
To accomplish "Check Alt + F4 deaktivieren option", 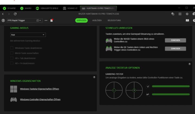I will (x=12, y=63).
